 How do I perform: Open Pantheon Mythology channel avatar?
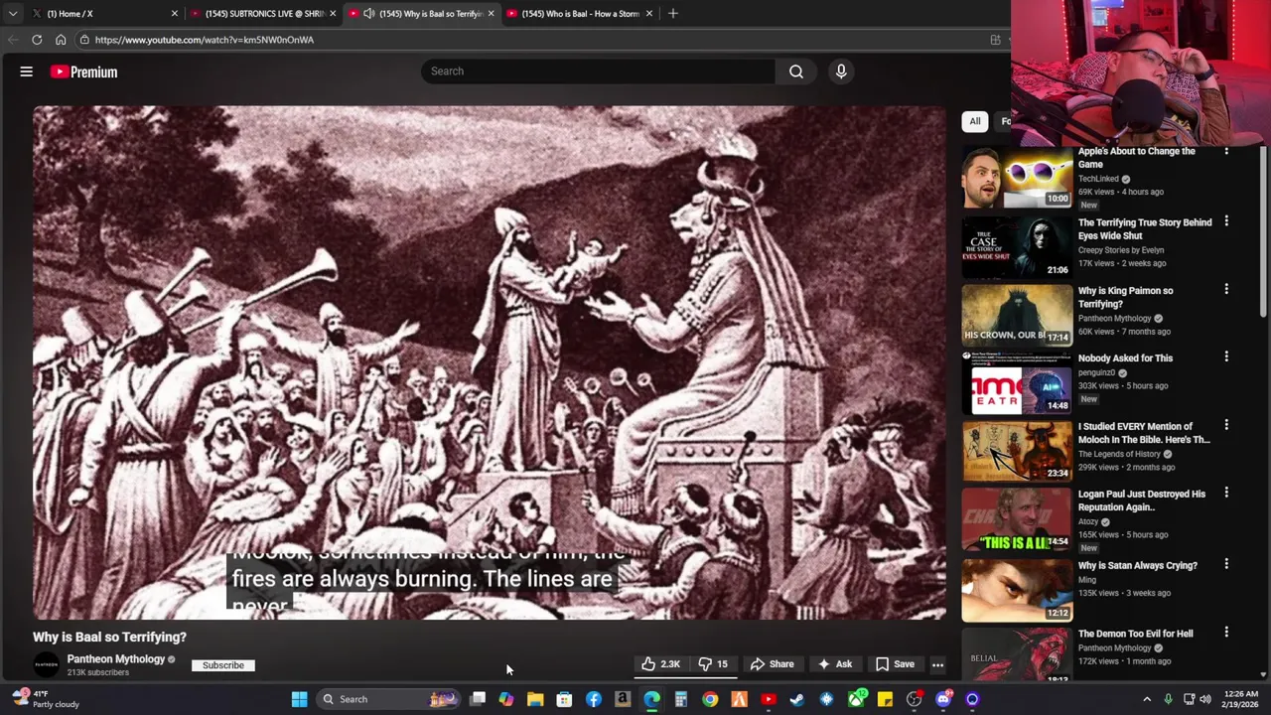coord(46,665)
